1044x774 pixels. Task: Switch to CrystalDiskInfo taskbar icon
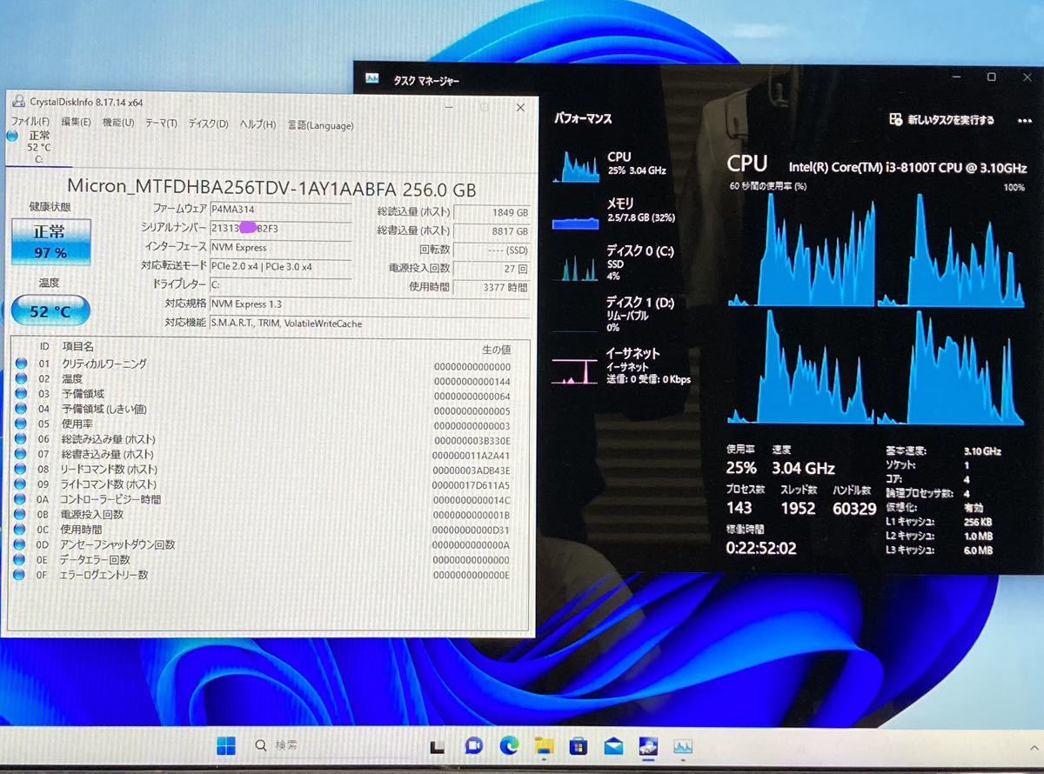click(648, 745)
